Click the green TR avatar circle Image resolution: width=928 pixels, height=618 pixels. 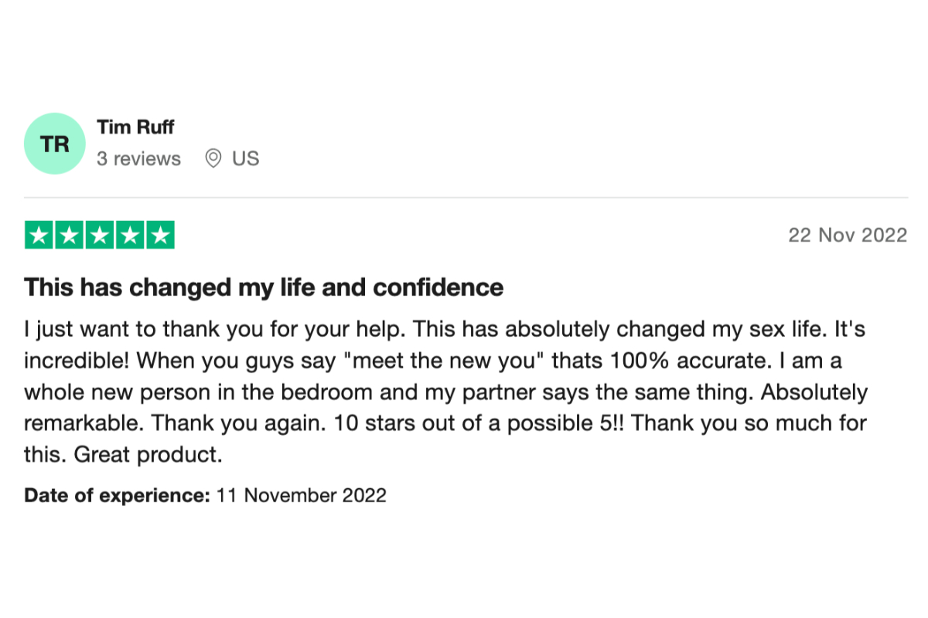click(54, 144)
